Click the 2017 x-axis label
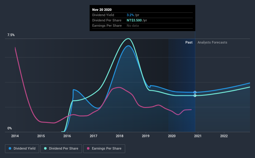Image resolution: width=255 pixels, height=158 pixels. point(93,136)
